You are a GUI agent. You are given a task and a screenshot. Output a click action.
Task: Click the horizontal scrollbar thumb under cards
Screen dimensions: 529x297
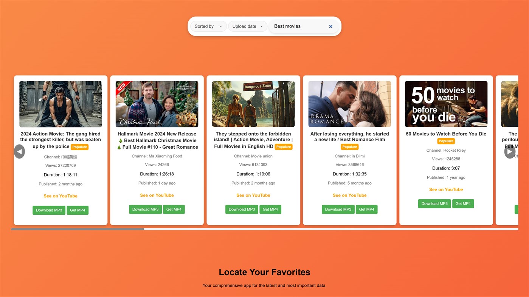click(78, 229)
